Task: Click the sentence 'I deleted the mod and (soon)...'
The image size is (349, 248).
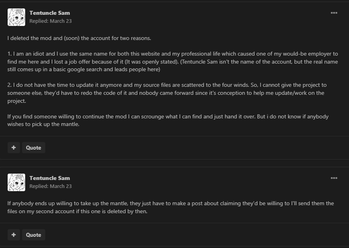Action: click(79, 38)
